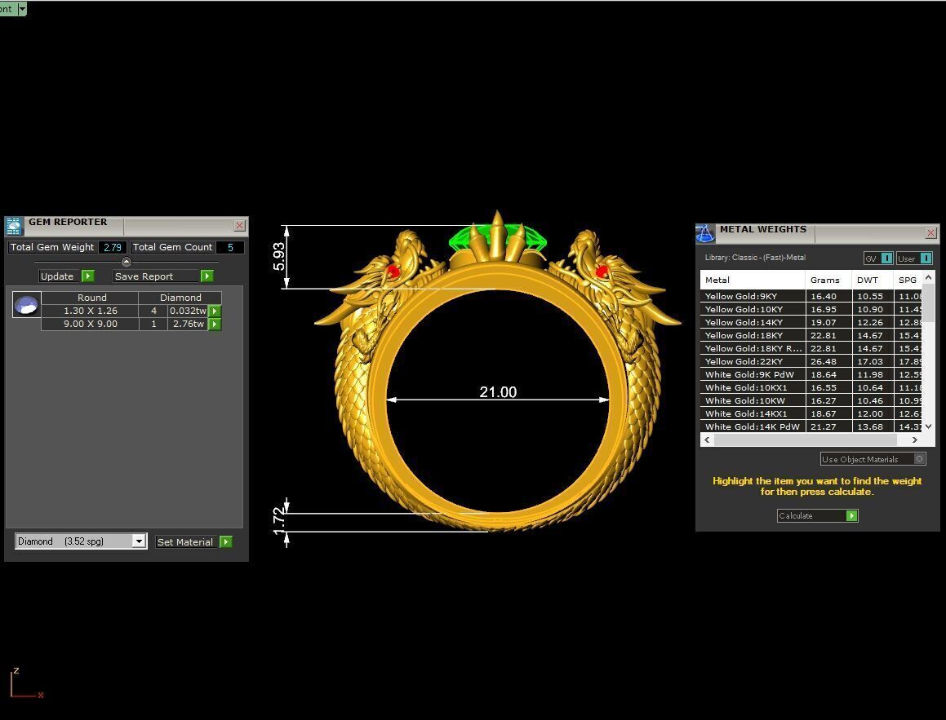Select the Yellow Gold:10KY row
The image size is (946, 720).
pyautogui.click(x=811, y=309)
